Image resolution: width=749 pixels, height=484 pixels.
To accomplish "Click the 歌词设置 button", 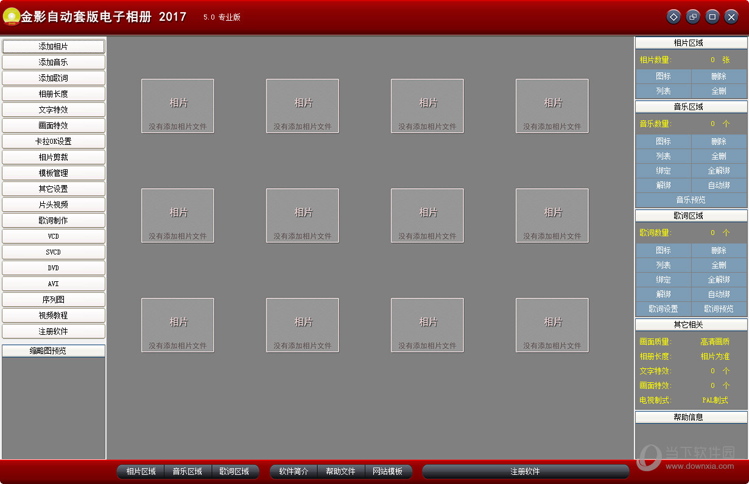I will click(664, 309).
